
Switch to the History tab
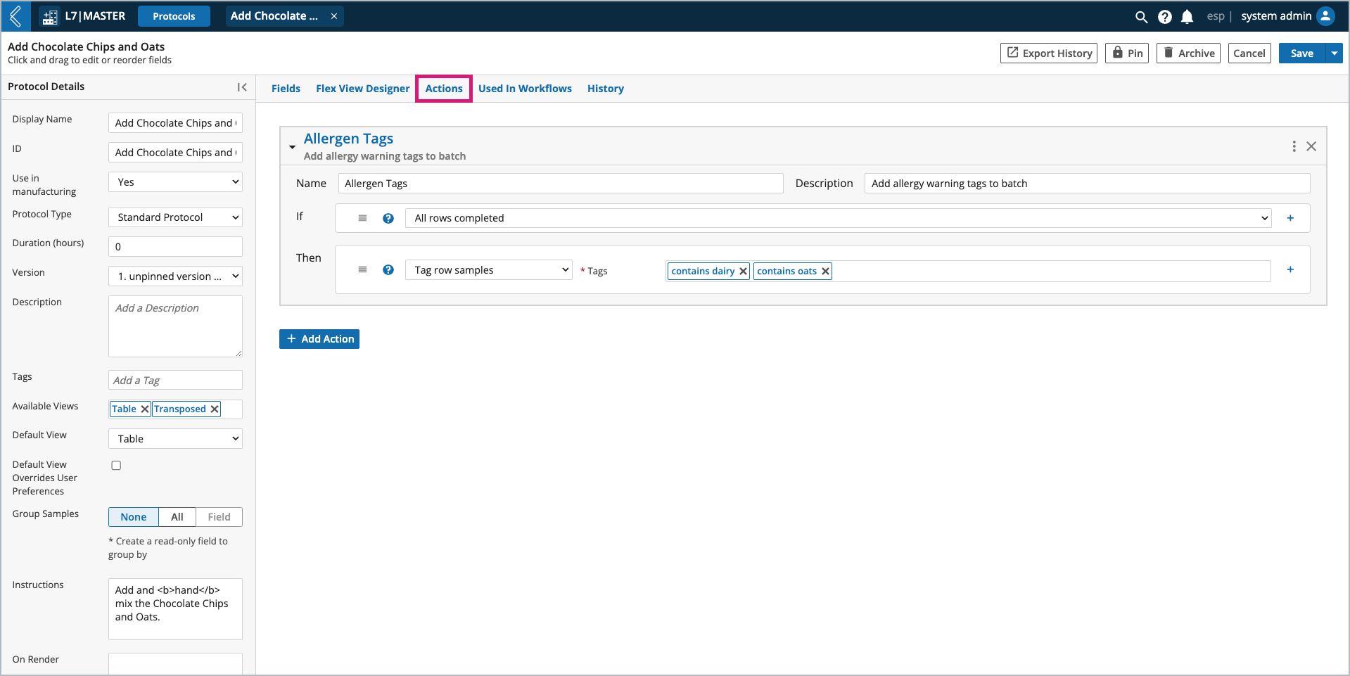606,89
